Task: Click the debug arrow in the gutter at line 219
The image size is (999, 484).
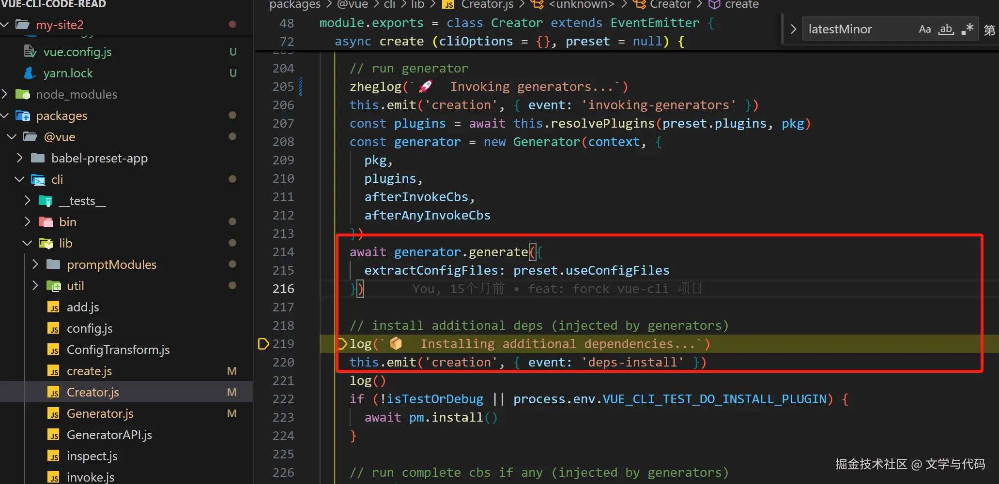Action: click(263, 344)
